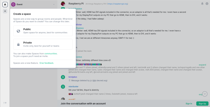Viewport: 210px width, 107px height.
Task: Open the communities link
Action: point(51,53)
